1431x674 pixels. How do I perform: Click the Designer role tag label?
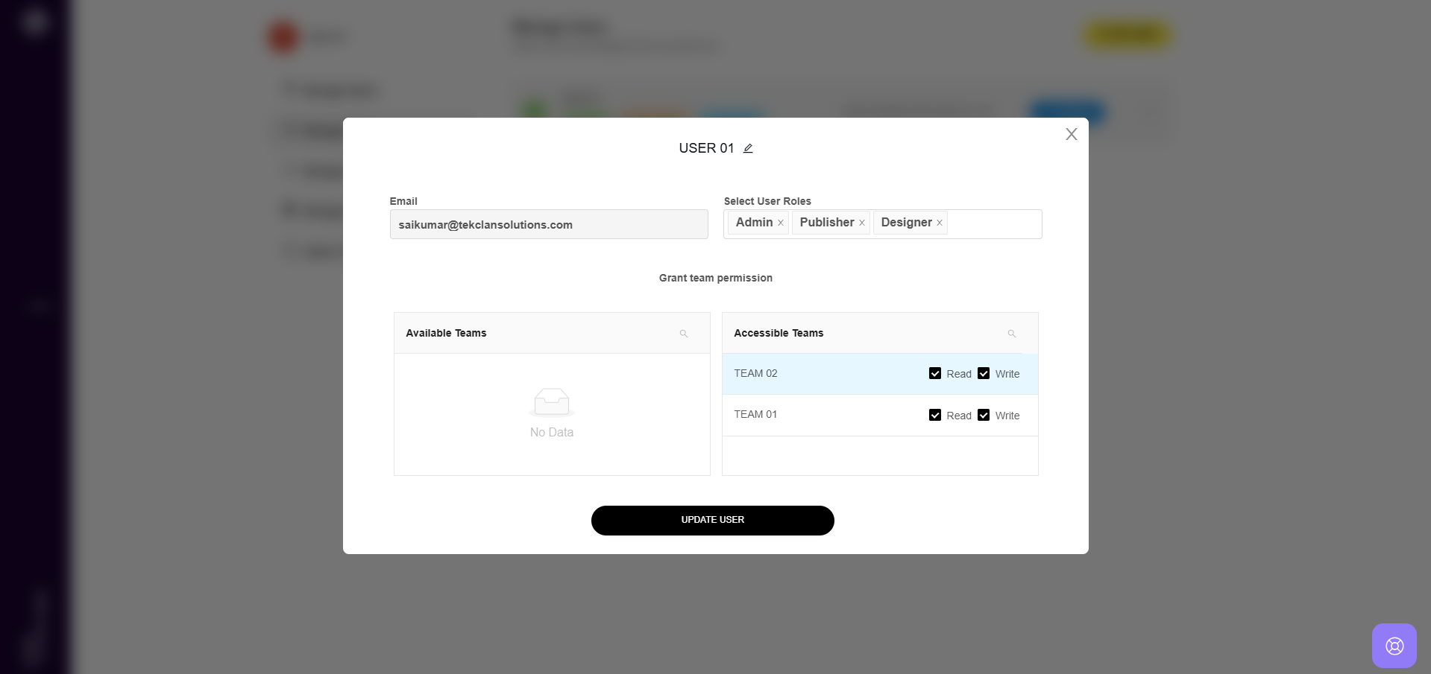(906, 223)
